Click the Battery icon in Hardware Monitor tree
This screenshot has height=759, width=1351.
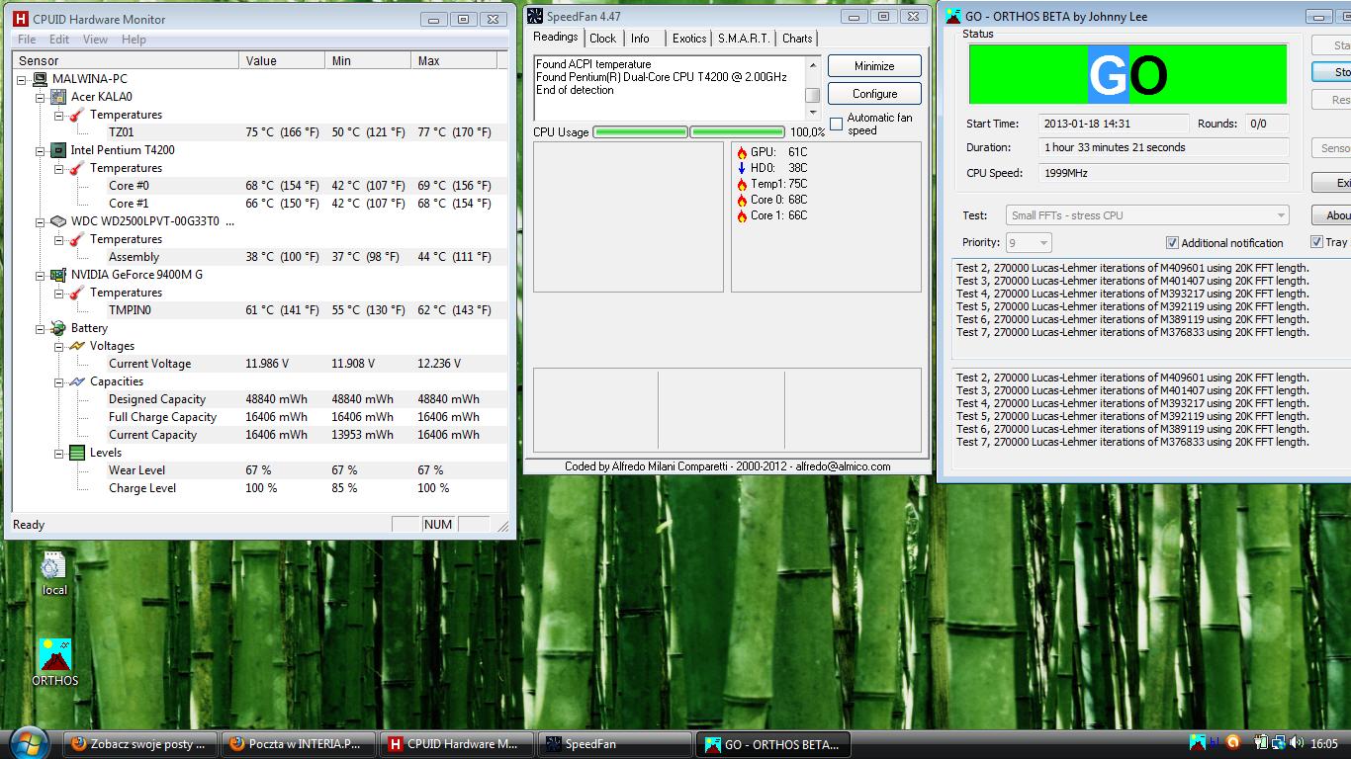58,328
